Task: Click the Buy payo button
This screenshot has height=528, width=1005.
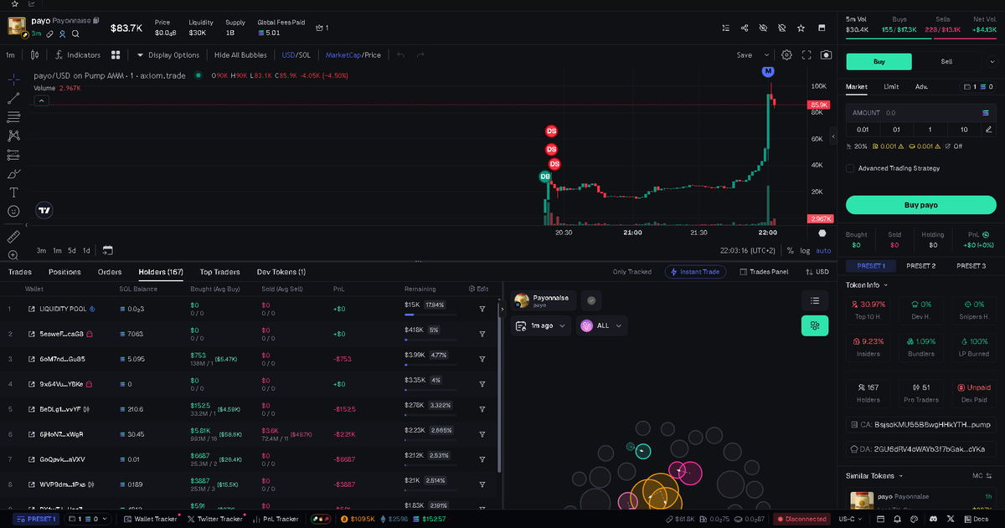Action: pyautogui.click(x=920, y=205)
